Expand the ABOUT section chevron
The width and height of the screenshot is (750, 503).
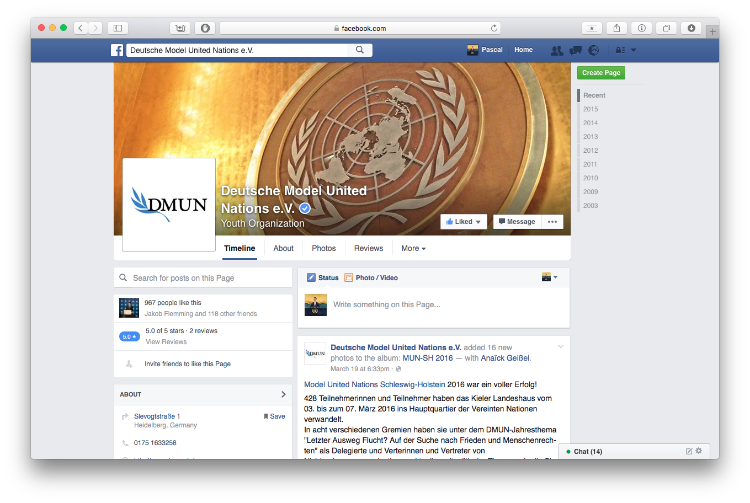click(284, 394)
